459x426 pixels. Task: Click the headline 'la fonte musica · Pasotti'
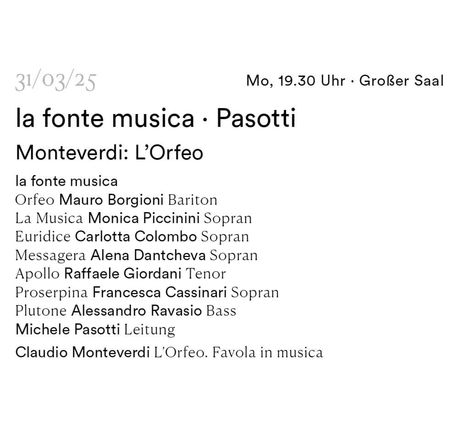(x=156, y=118)
